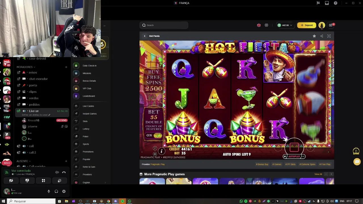This screenshot has width=363, height=204.
Task: Collapse the AUSENTE category in Discord
Action: [x=24, y=161]
